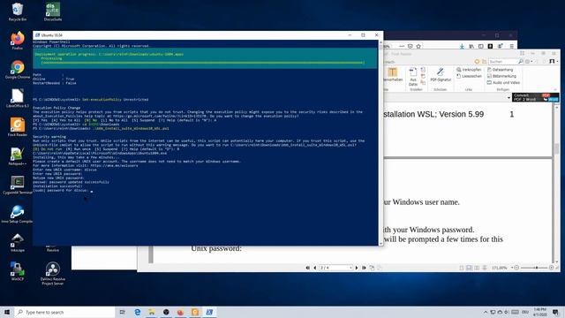Screen dimensions: 565x318
Task: Open the Cygwin64 Terminal shortcut
Action: coord(18,185)
